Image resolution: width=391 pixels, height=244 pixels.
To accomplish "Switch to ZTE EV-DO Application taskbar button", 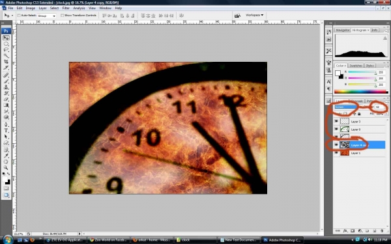I will 65,240.
